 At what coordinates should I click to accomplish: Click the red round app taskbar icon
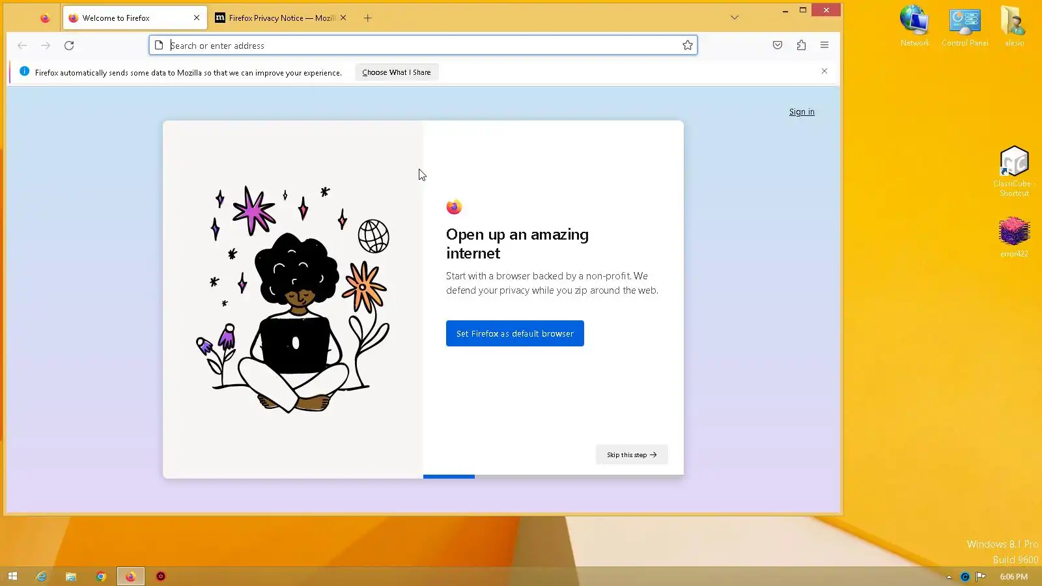161,576
